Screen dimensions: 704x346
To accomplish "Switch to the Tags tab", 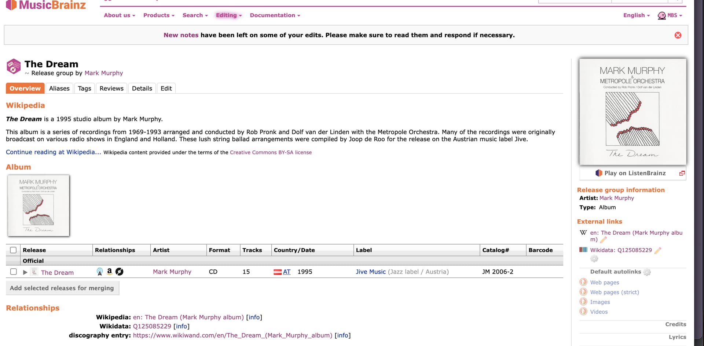I will pos(84,88).
